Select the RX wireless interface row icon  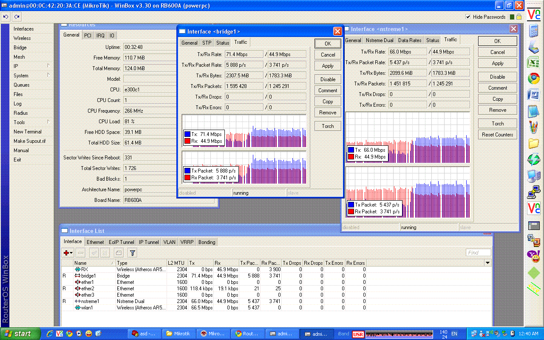[x=77, y=269]
